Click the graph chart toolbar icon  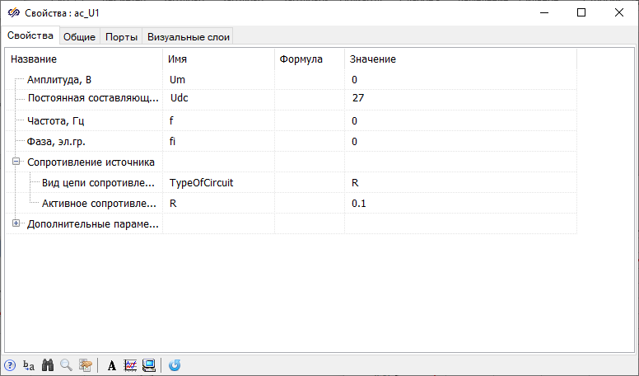[x=130, y=365]
